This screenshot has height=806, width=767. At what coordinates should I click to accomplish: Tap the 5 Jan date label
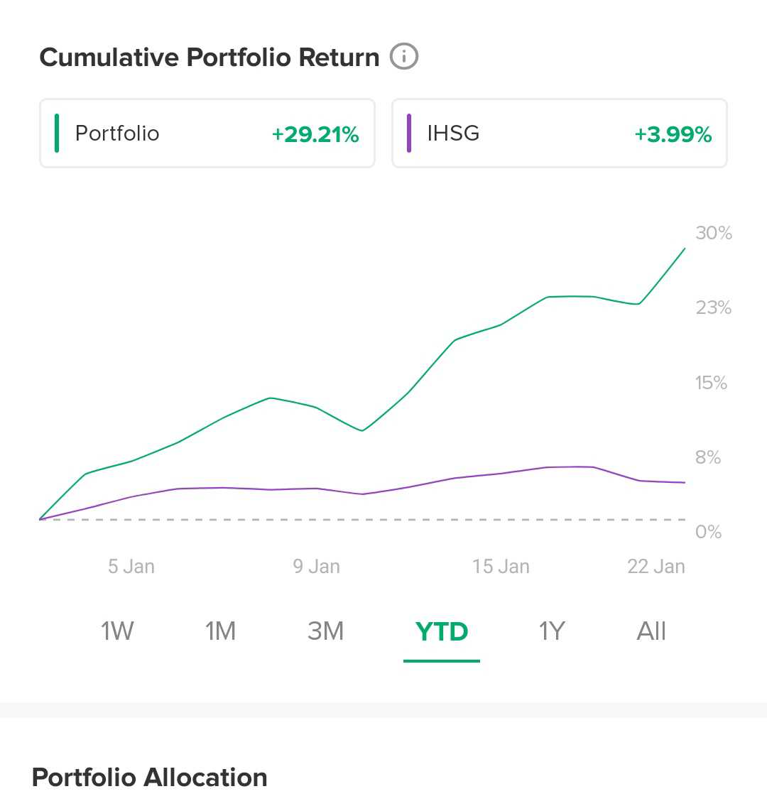coord(131,567)
